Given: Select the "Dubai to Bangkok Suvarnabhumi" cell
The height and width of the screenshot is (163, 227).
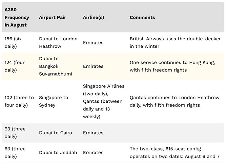Looking at the screenshot, I should pyautogui.click(x=56, y=66).
